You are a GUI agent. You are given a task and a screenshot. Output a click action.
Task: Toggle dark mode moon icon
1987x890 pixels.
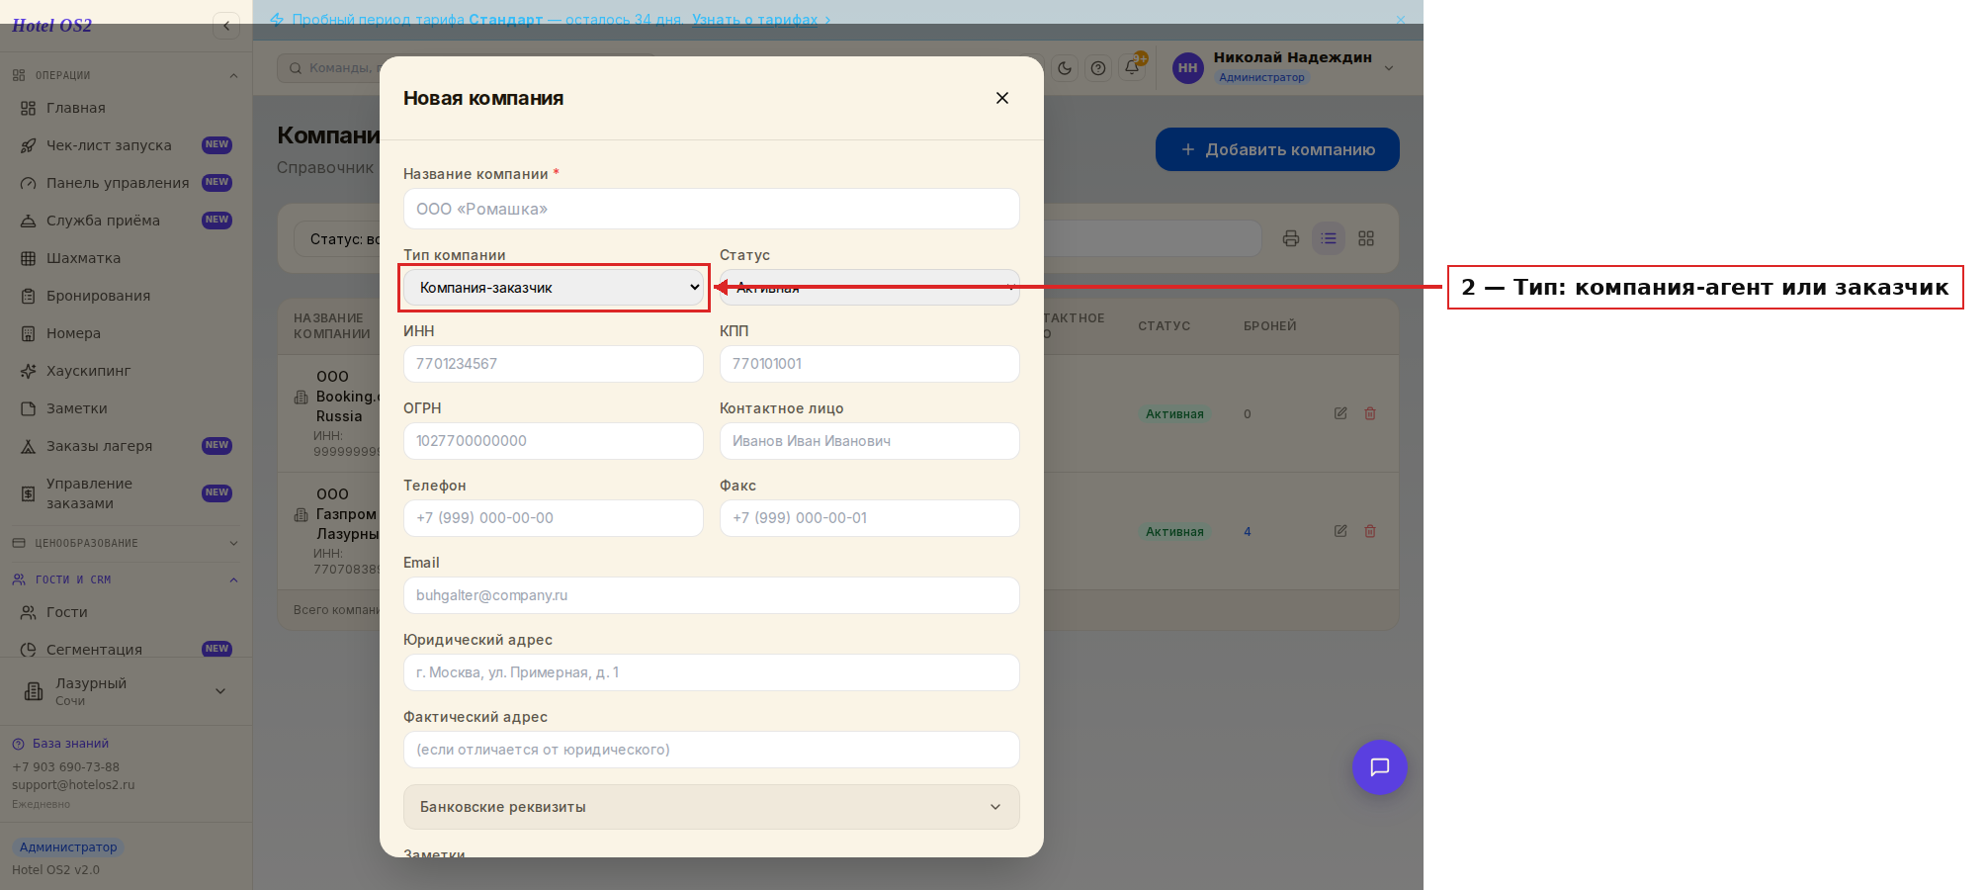pyautogui.click(x=1065, y=68)
